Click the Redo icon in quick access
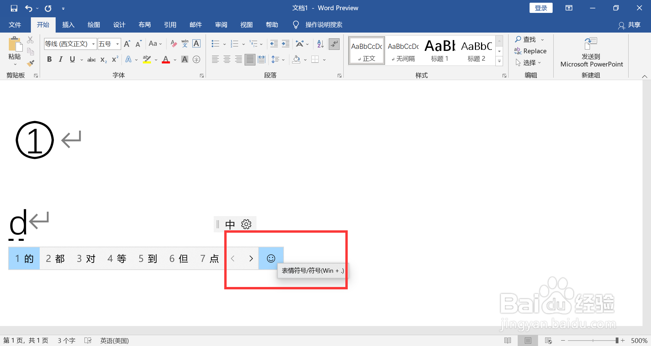The image size is (651, 346). tap(48, 8)
